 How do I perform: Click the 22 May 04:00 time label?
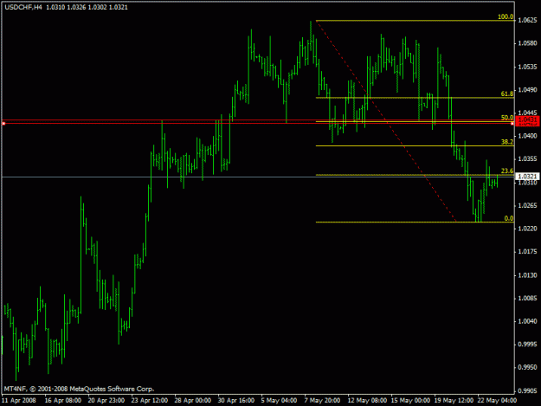497,401
